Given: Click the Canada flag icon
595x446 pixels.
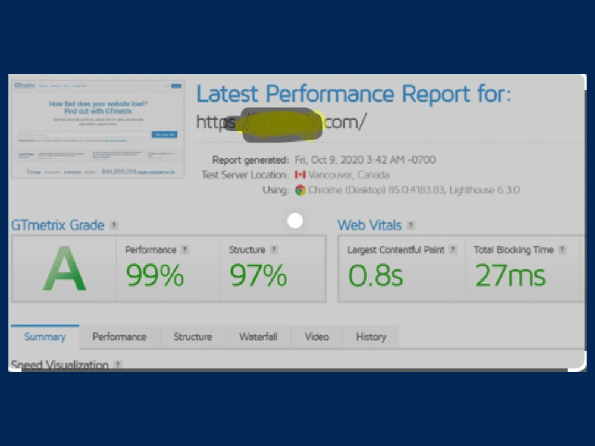Looking at the screenshot, I should (x=300, y=175).
